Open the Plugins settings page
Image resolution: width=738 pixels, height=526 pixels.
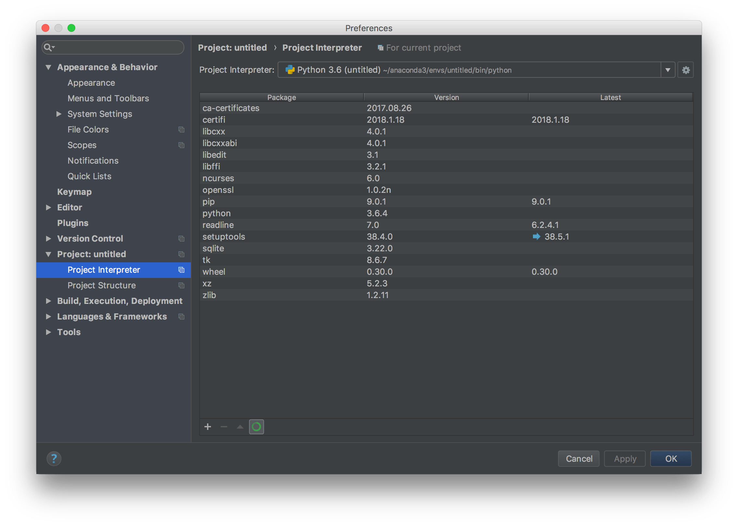pos(73,223)
